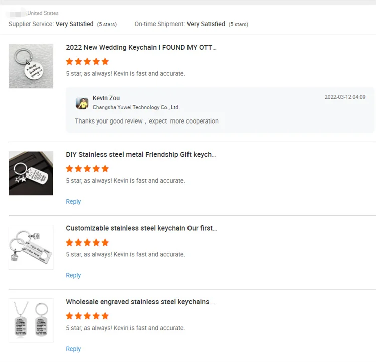Click the Wedding Keychain review star rating
This screenshot has width=376, height=362.
(87, 62)
